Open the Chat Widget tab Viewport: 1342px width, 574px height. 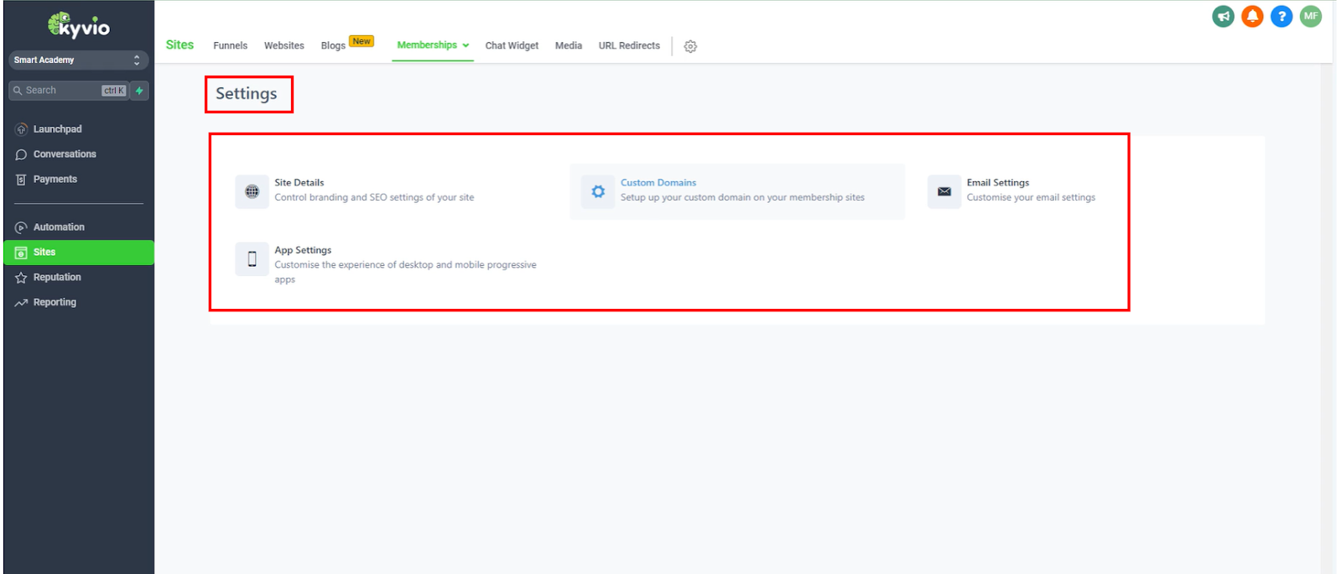click(512, 45)
